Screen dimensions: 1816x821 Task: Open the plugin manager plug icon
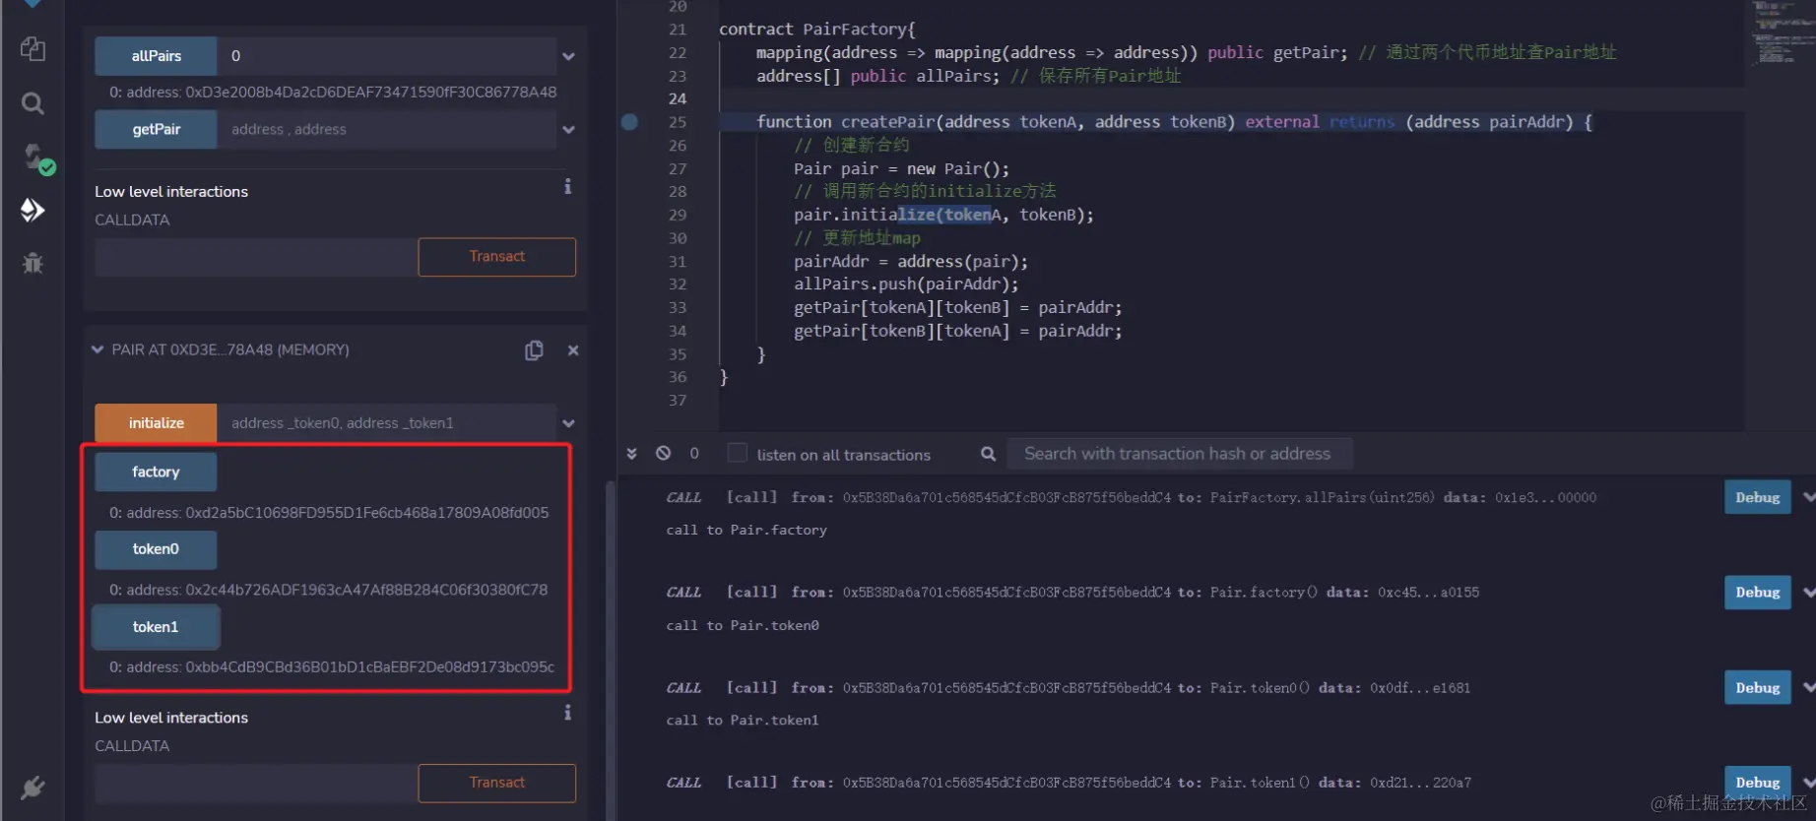(x=32, y=788)
